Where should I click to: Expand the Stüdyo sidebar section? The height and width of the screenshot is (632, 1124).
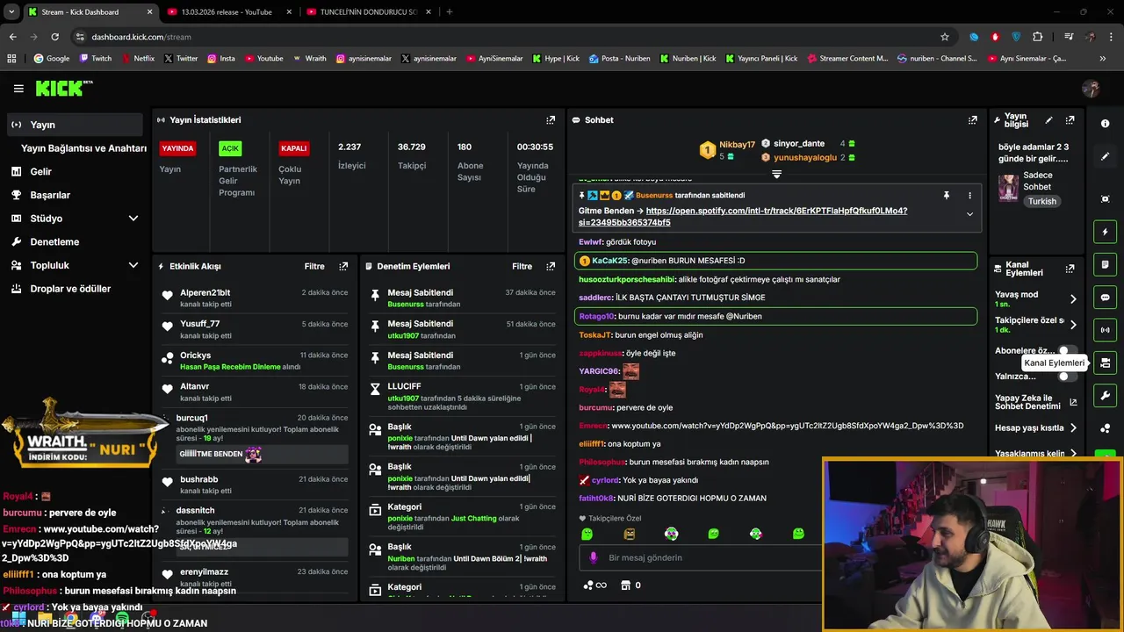pyautogui.click(x=133, y=219)
